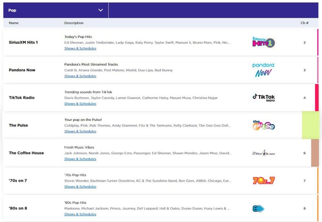Click The Pulse channel logo
Screen dimensions: 322x222
click(x=264, y=125)
